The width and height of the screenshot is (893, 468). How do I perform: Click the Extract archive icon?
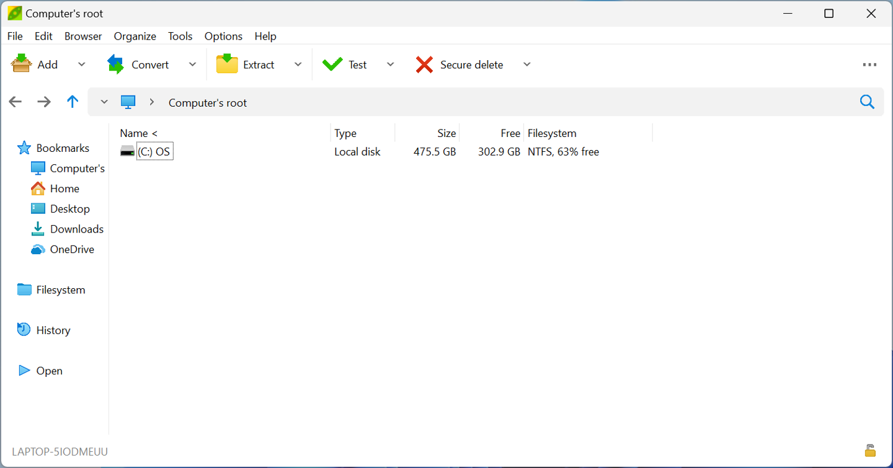pyautogui.click(x=227, y=64)
